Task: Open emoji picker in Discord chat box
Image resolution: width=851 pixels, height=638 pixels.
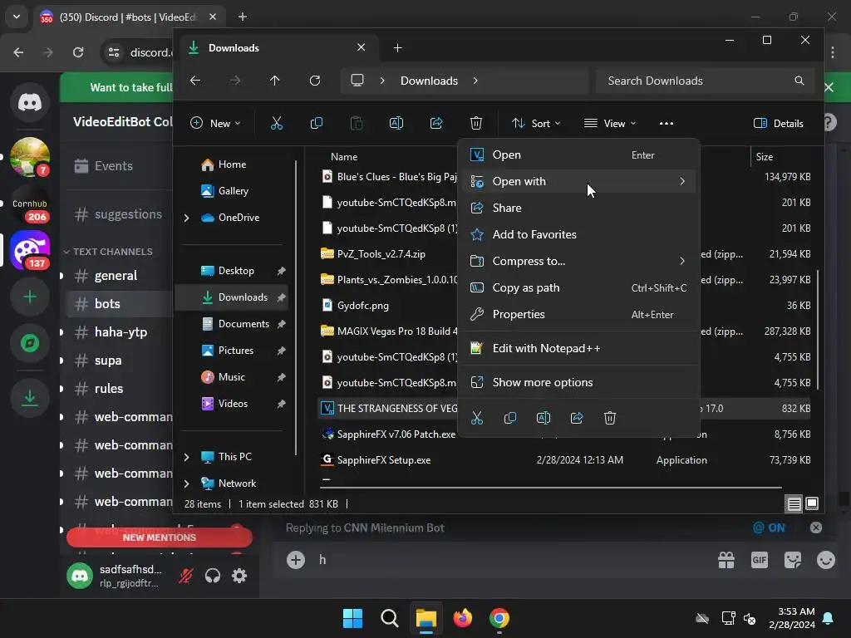Action: (826, 560)
